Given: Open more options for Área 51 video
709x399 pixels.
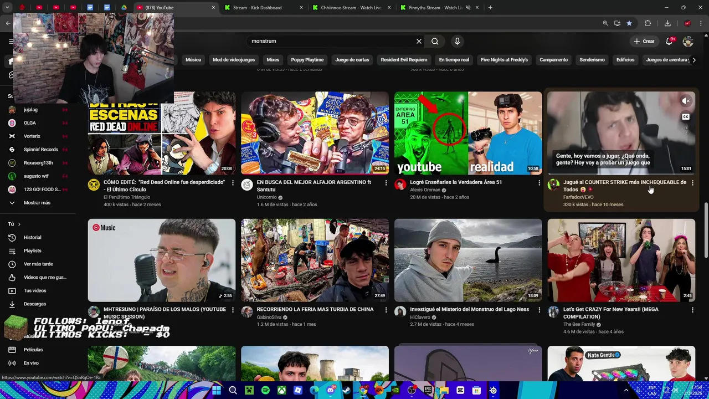Looking at the screenshot, I should point(539,183).
